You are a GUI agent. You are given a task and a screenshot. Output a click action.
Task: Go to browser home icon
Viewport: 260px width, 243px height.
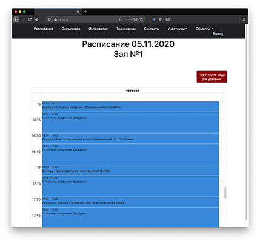[36, 19]
